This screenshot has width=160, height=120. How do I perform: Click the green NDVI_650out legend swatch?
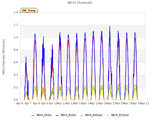point(81,115)
